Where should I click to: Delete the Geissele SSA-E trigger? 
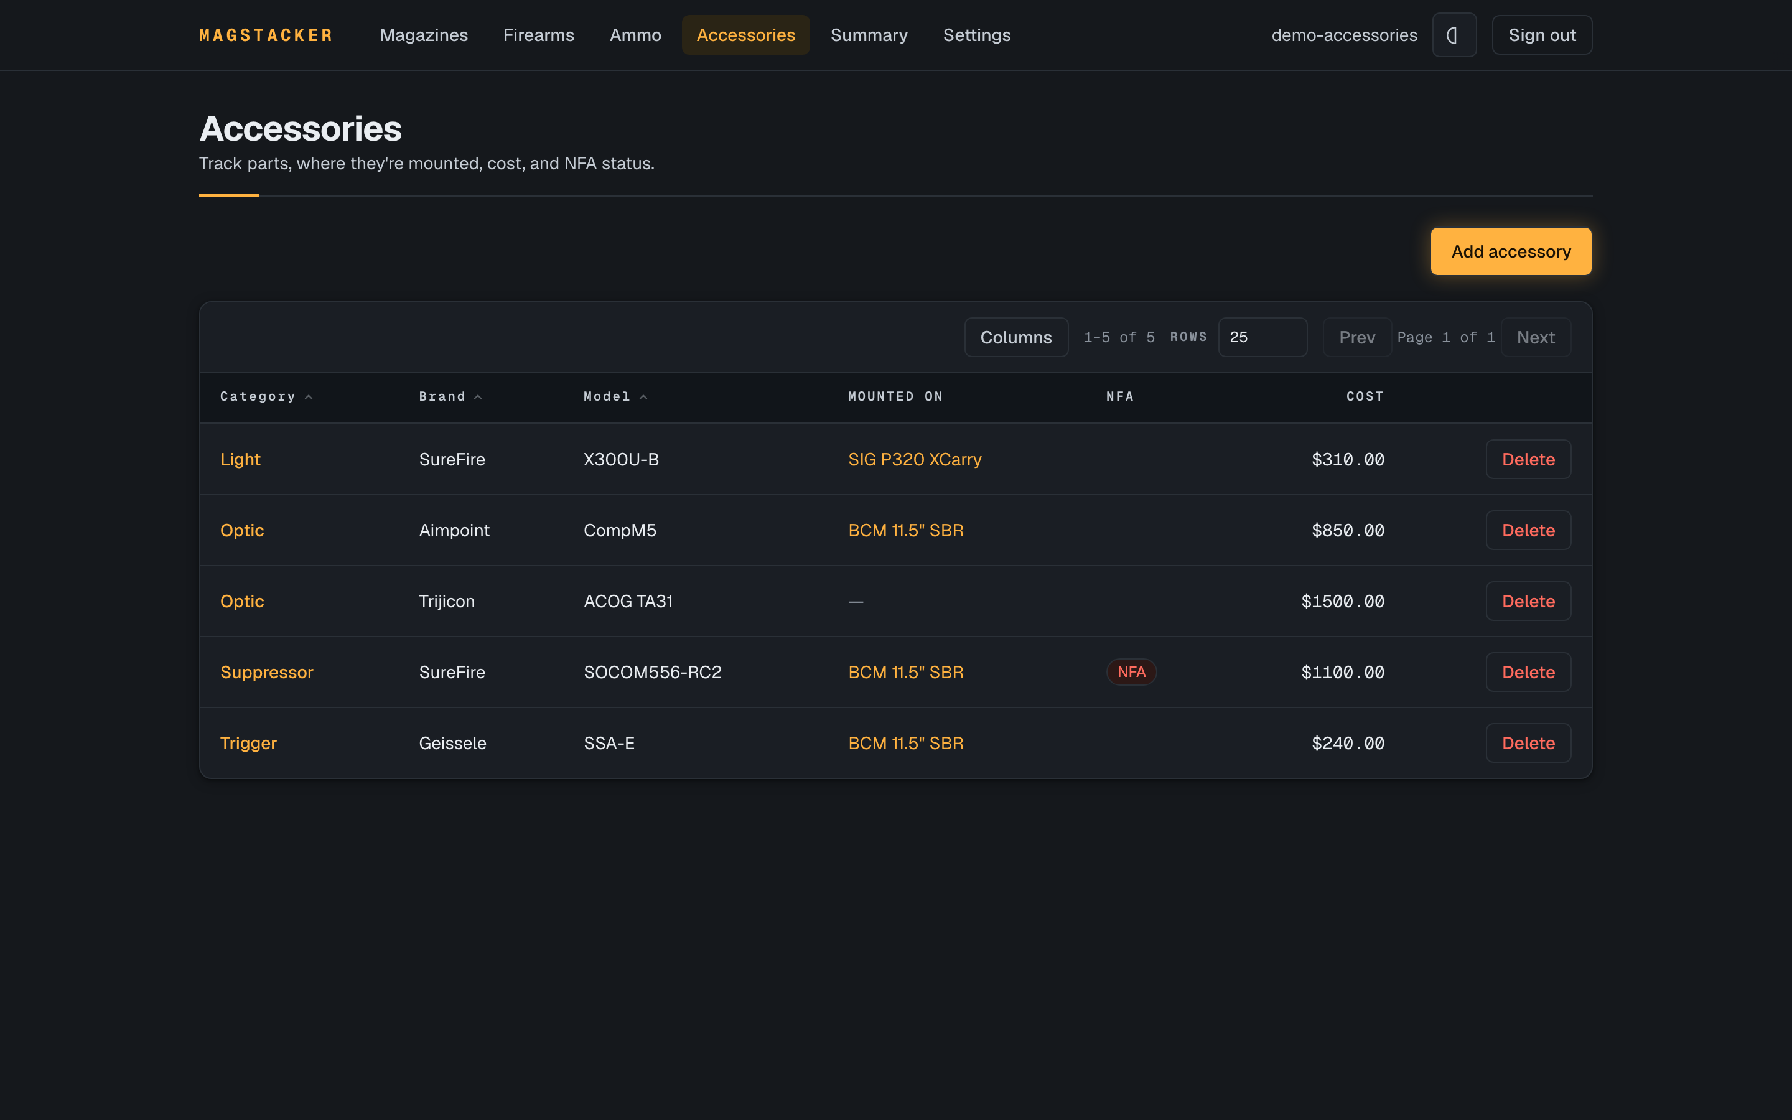coord(1528,743)
